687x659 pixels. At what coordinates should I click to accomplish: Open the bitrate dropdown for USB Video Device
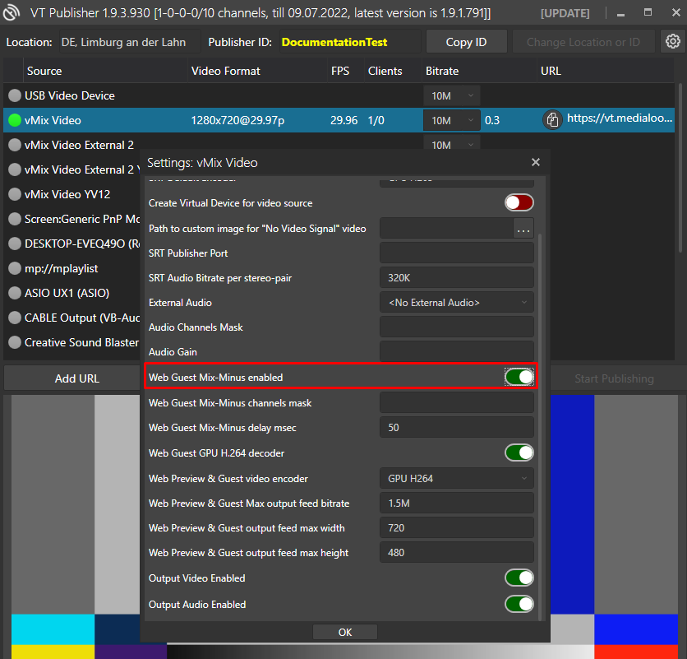452,95
